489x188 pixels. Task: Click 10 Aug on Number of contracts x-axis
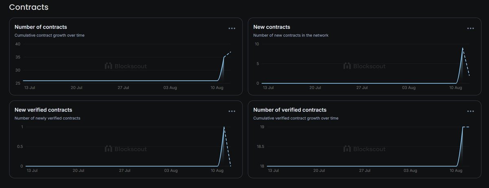click(217, 87)
